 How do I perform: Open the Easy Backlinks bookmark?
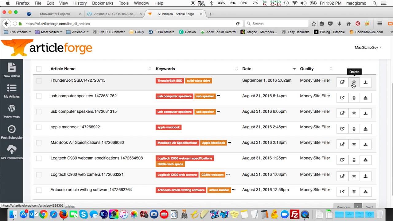(296, 32)
